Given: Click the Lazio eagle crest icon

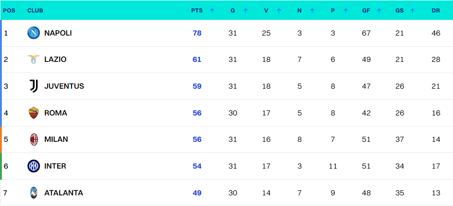Looking at the screenshot, I should 34,60.
